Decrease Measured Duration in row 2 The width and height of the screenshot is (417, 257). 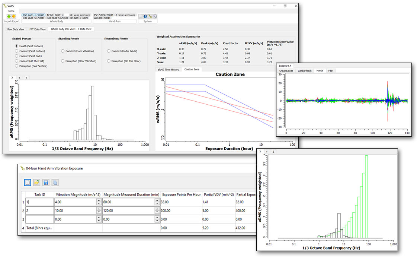[x=157, y=212]
